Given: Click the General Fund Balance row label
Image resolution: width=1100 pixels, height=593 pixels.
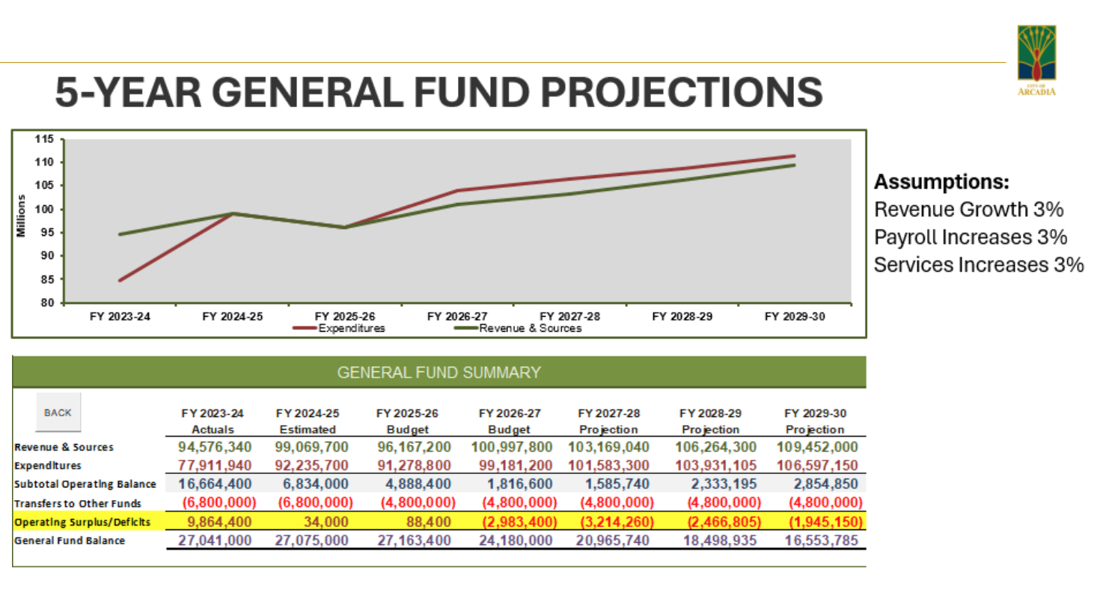Looking at the screenshot, I should click(x=69, y=540).
